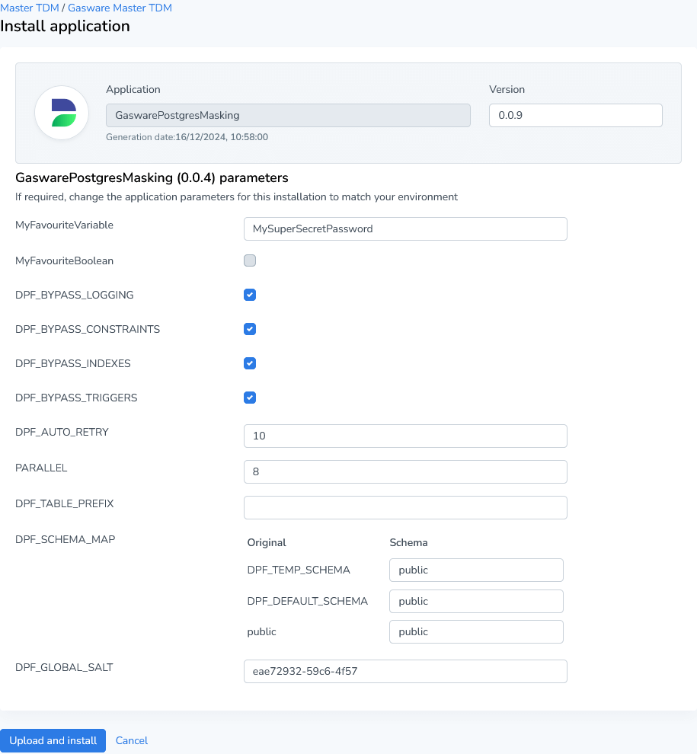Select the PARALLEL input field

[404, 471]
